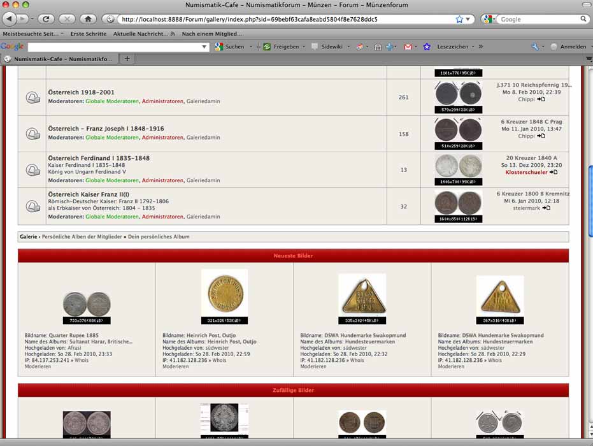Jump to latest image icon beside Klosterschueler
This screenshot has width=593, height=446.
[x=554, y=172]
